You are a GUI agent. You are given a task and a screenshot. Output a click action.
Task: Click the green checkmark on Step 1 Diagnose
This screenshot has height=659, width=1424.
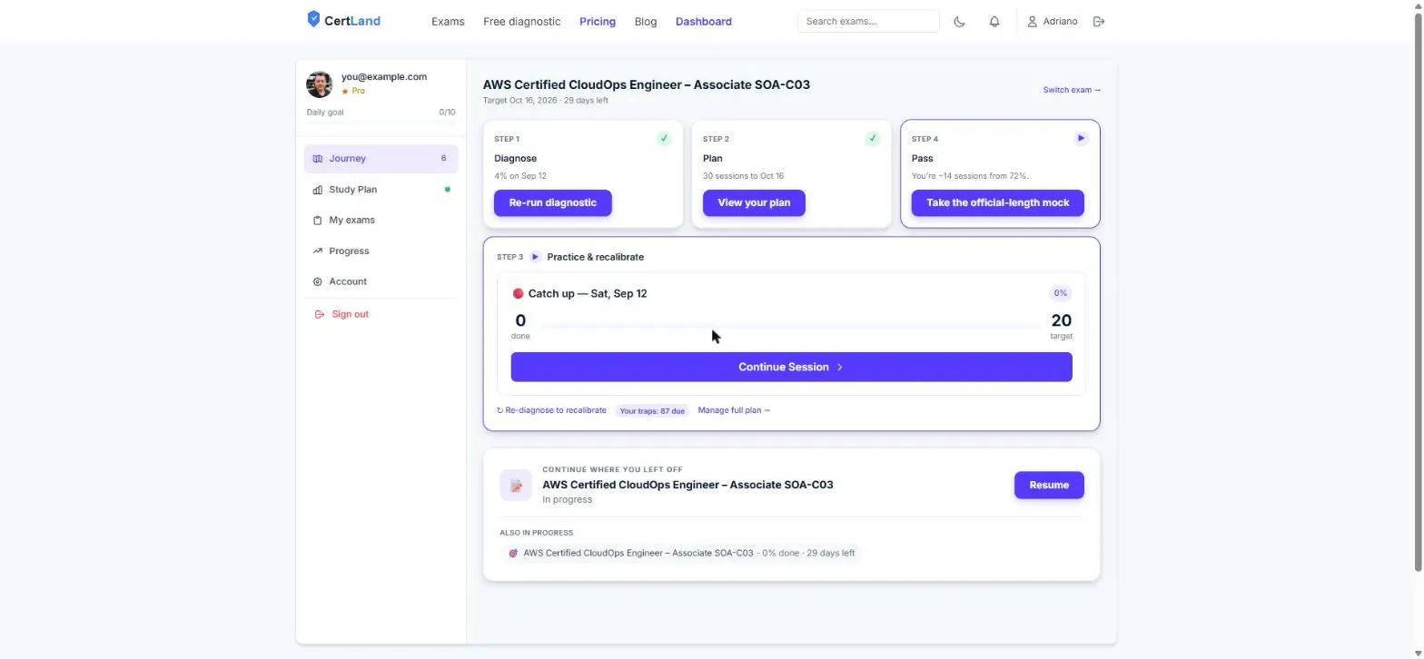pos(664,139)
